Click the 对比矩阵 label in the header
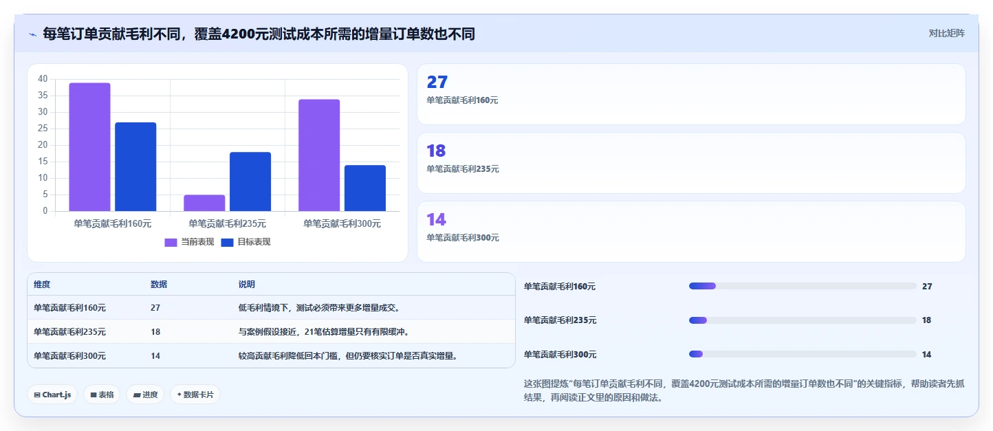Screen dimensions: 993x431 [946, 33]
